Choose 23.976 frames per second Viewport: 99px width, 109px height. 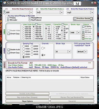point(62,28)
